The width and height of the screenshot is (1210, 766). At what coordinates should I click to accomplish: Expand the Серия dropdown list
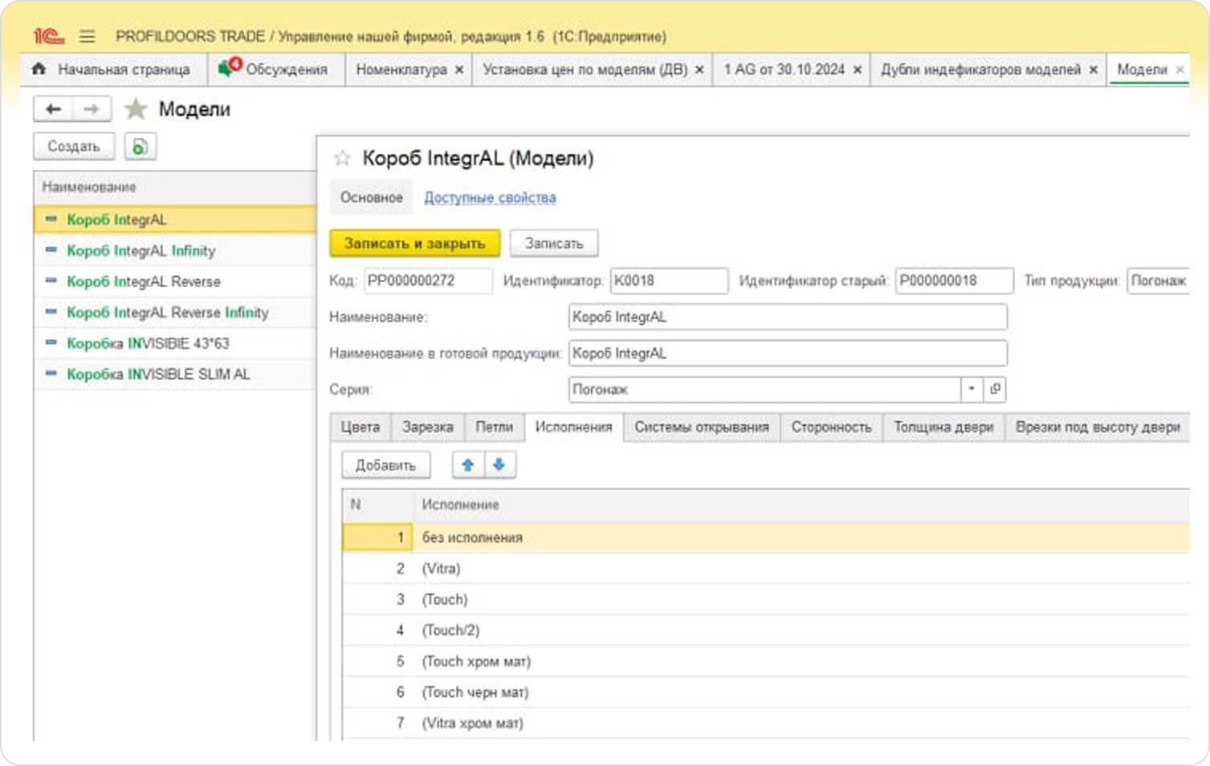point(972,389)
